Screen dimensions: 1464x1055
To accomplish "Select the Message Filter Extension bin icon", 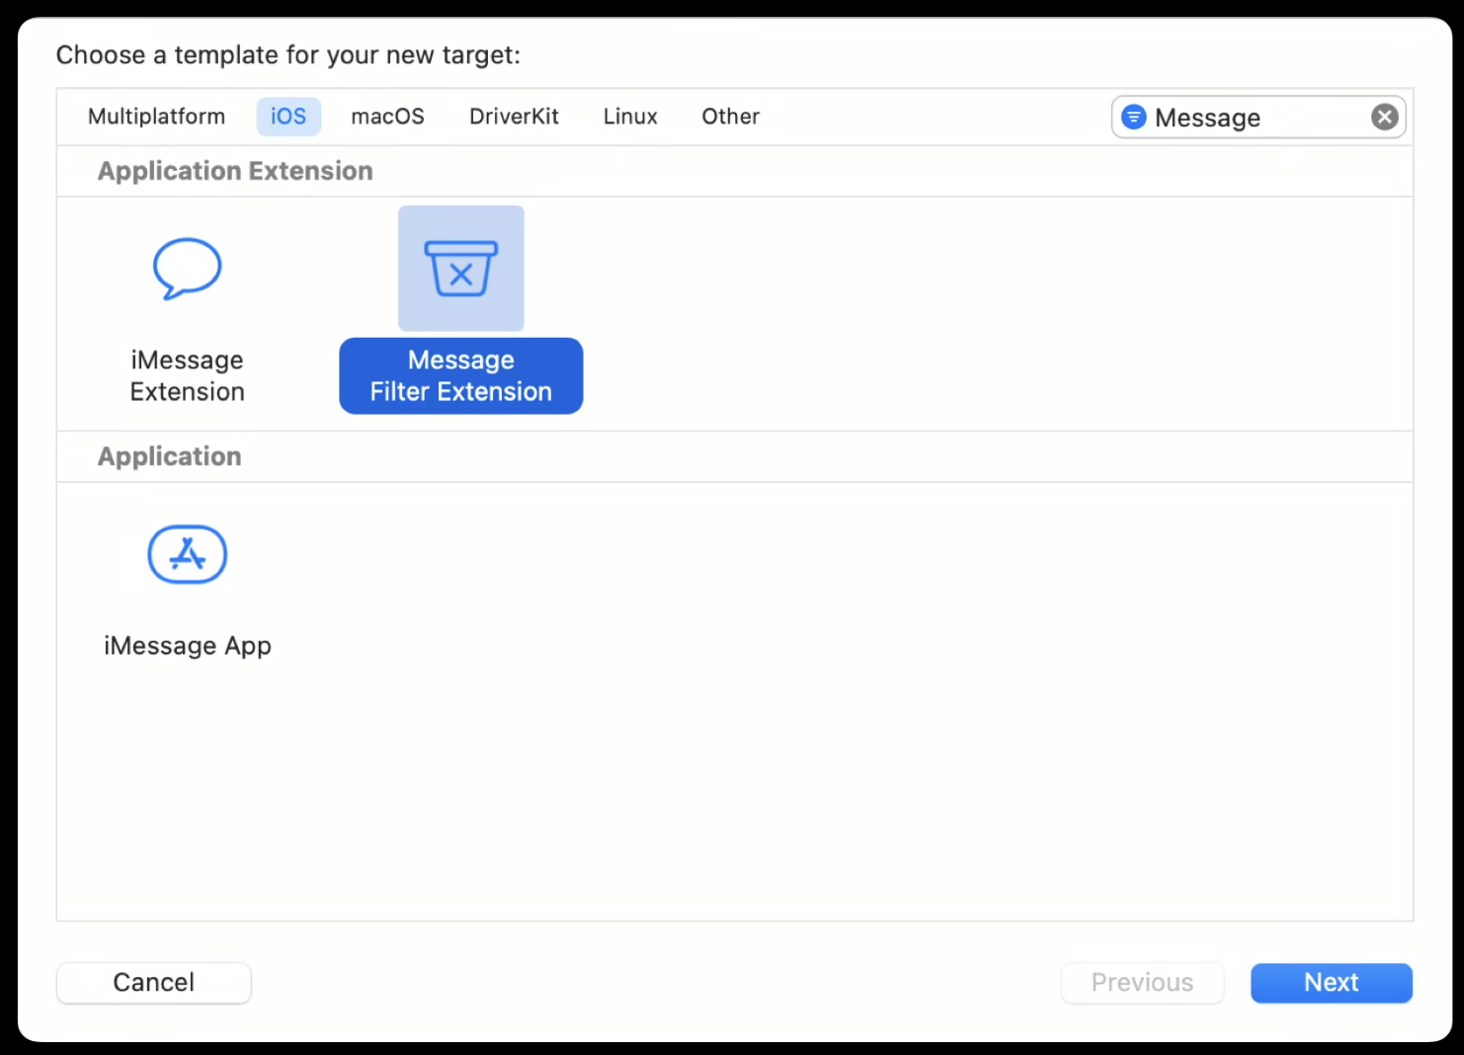I will (461, 269).
